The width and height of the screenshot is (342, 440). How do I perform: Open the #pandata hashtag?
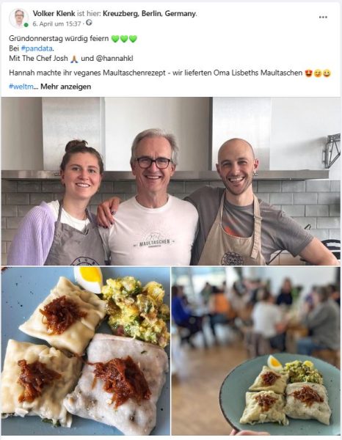37,48
